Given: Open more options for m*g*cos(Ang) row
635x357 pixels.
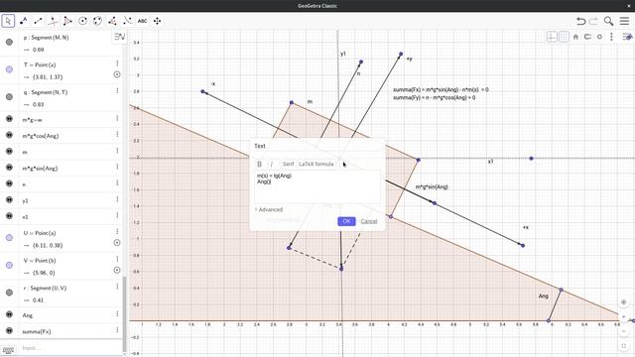Looking at the screenshot, I should 117,134.
